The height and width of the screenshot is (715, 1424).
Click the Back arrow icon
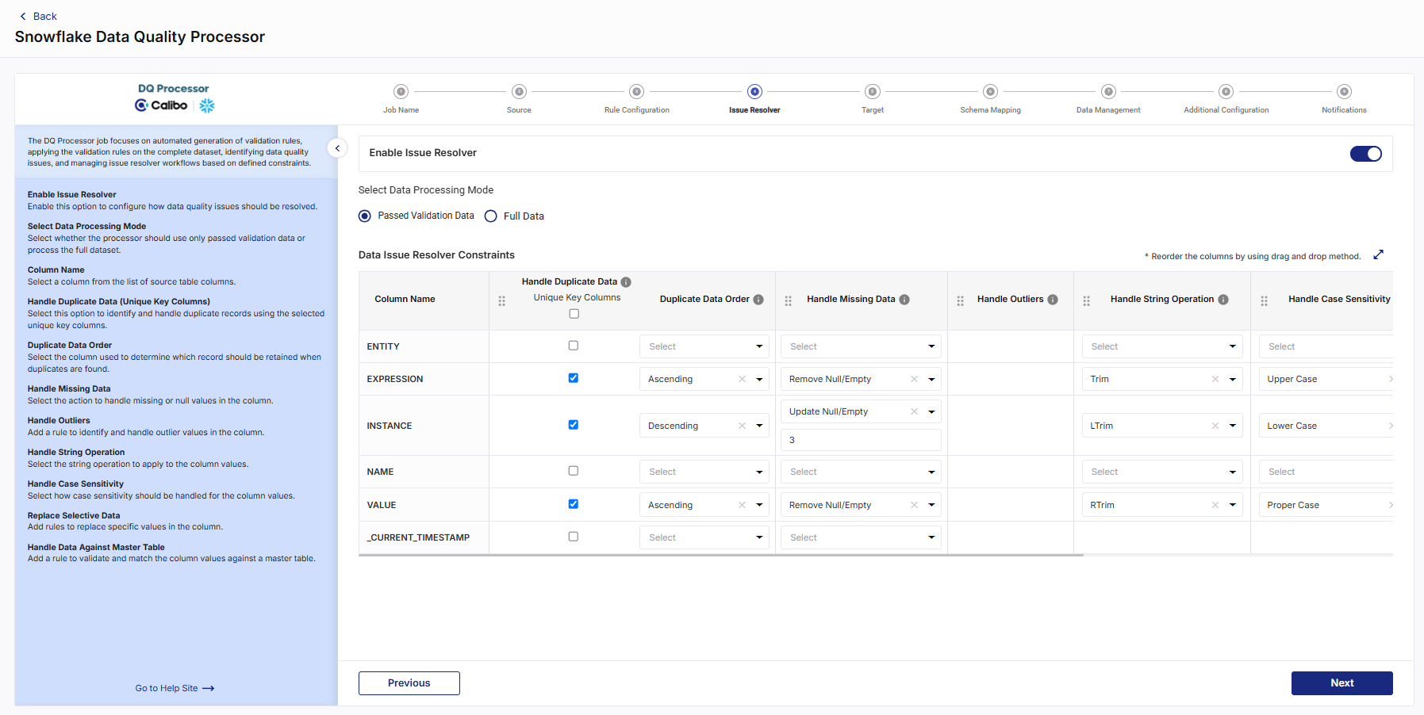tap(23, 16)
